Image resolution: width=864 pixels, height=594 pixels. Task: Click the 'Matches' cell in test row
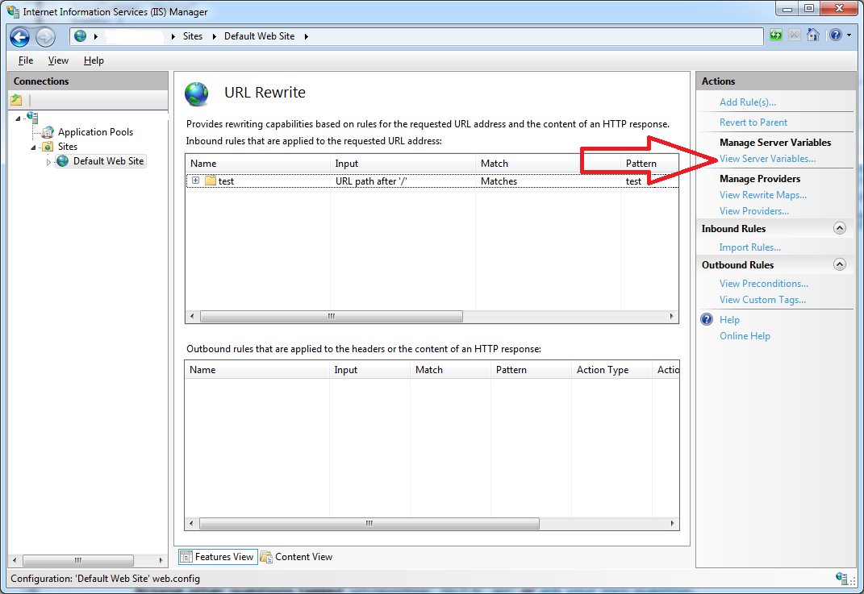(x=499, y=181)
